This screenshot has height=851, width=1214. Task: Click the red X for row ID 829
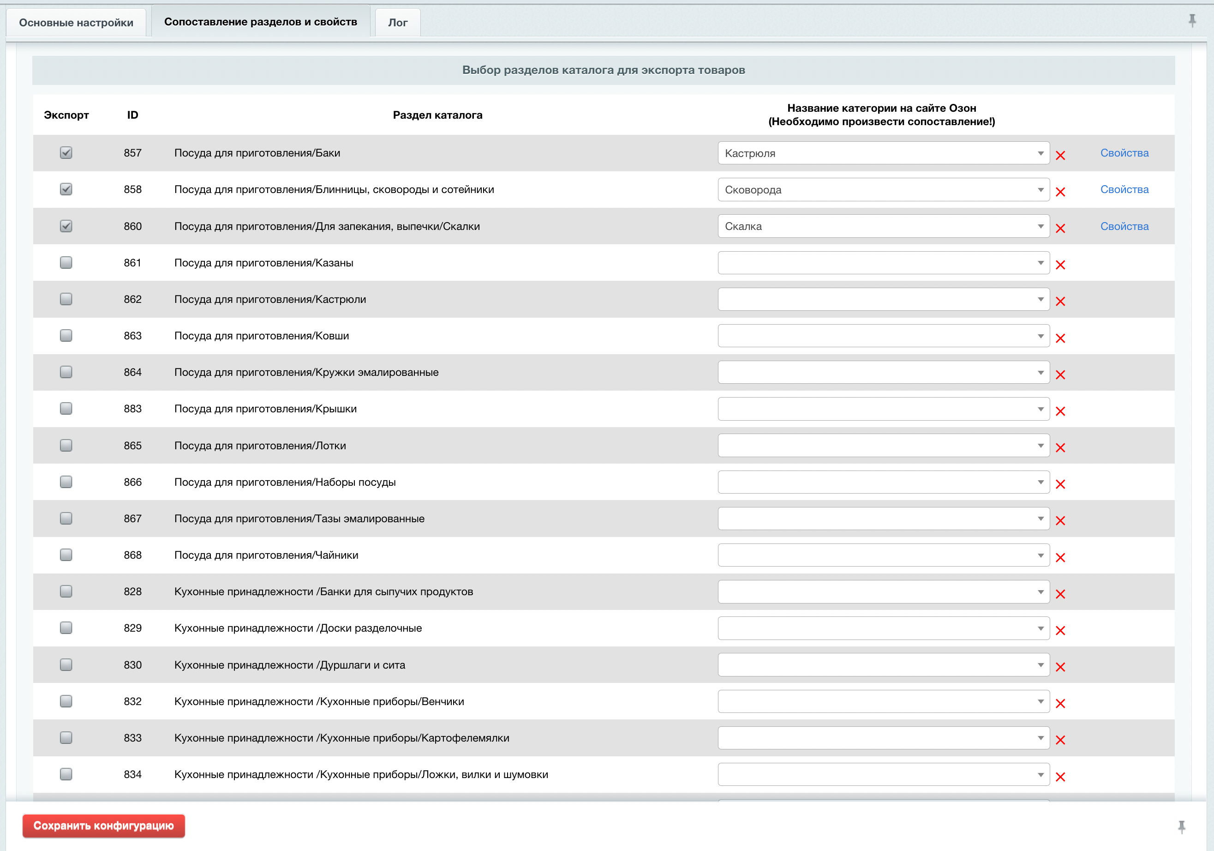1060,630
